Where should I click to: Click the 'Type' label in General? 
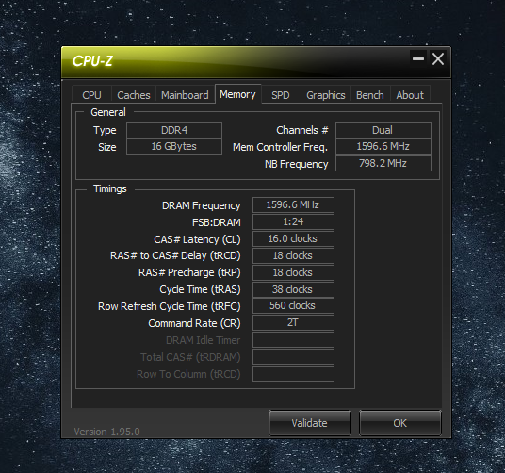click(x=105, y=130)
